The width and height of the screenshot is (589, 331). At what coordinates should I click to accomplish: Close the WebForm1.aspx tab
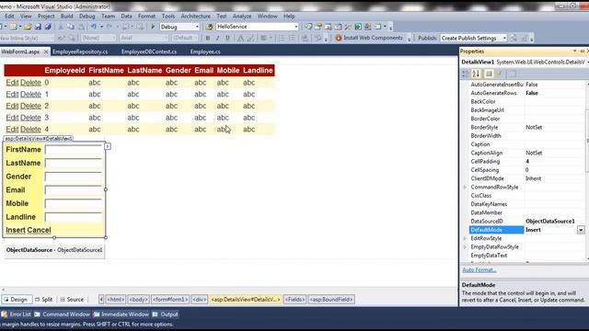tap(46, 51)
